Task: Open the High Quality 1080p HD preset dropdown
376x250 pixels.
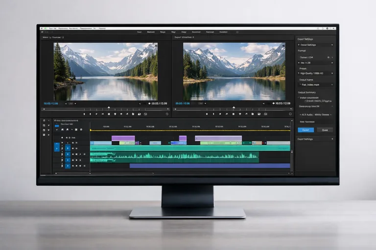Action: click(x=332, y=73)
